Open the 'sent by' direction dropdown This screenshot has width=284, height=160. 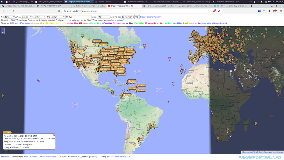coord(39,17)
